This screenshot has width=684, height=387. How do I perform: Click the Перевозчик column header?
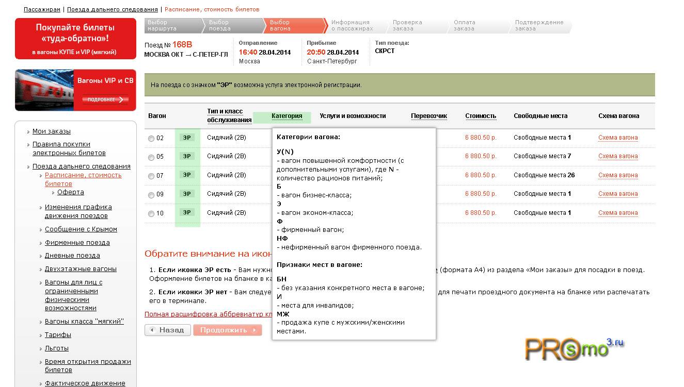coord(429,116)
